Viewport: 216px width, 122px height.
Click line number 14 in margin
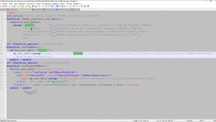click(x=1, y=54)
